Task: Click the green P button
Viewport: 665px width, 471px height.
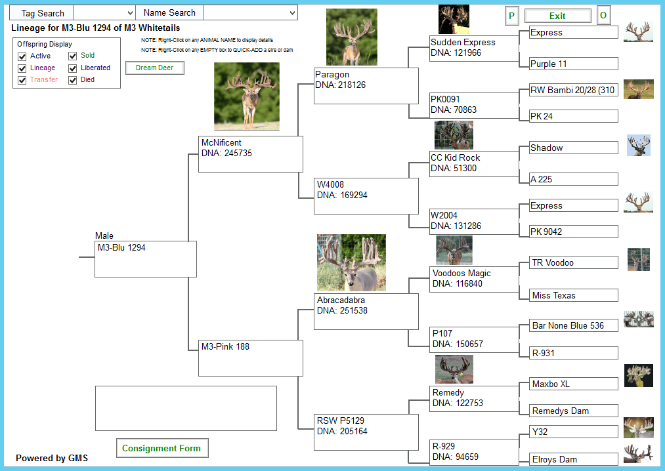Action: pyautogui.click(x=512, y=16)
